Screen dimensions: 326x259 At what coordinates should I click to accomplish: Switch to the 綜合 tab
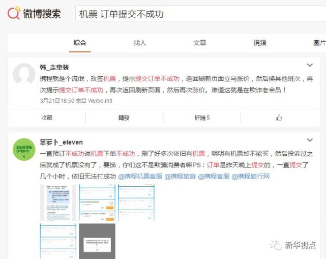(80, 43)
